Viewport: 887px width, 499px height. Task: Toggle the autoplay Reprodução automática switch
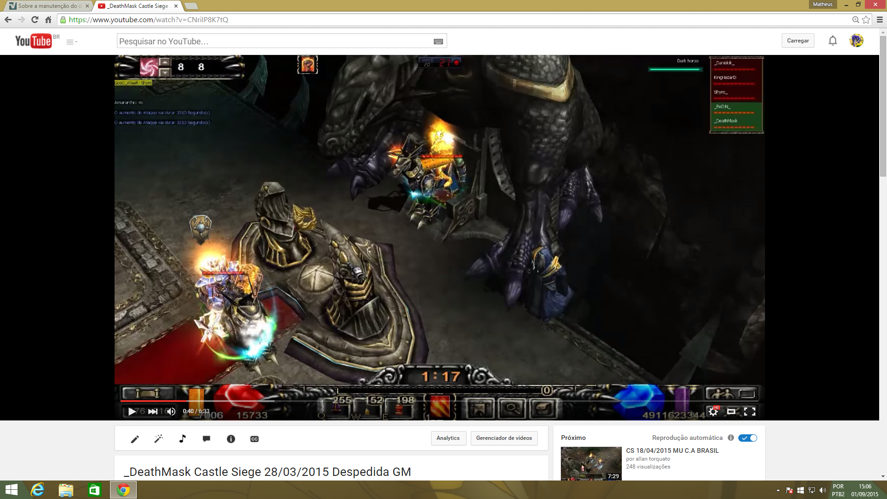click(747, 438)
